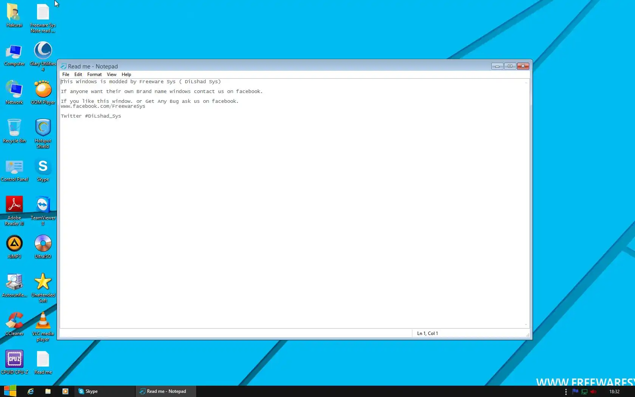
Task: Select the AIMP3 desktop icon
Action: [14, 247]
